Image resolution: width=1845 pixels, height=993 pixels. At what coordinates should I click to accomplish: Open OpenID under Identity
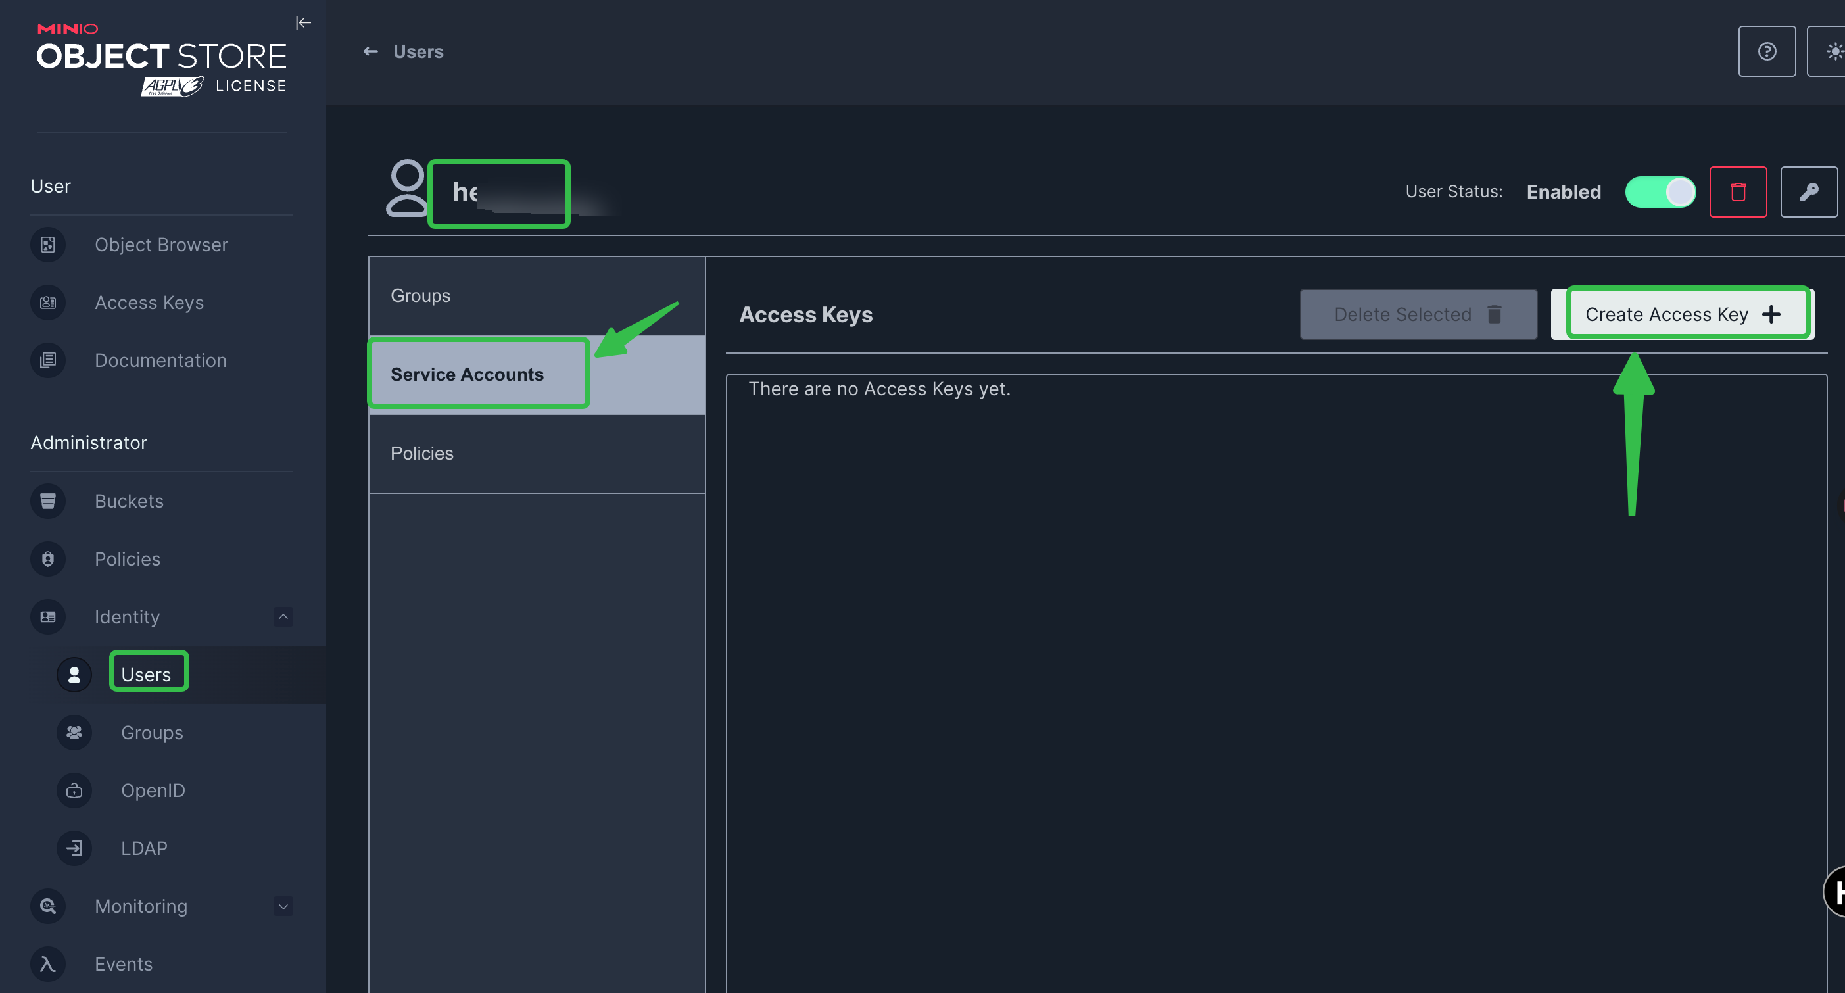pyautogui.click(x=153, y=790)
